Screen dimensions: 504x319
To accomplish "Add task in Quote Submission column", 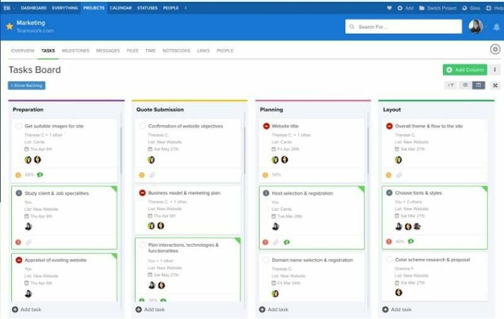I will pos(150,310).
